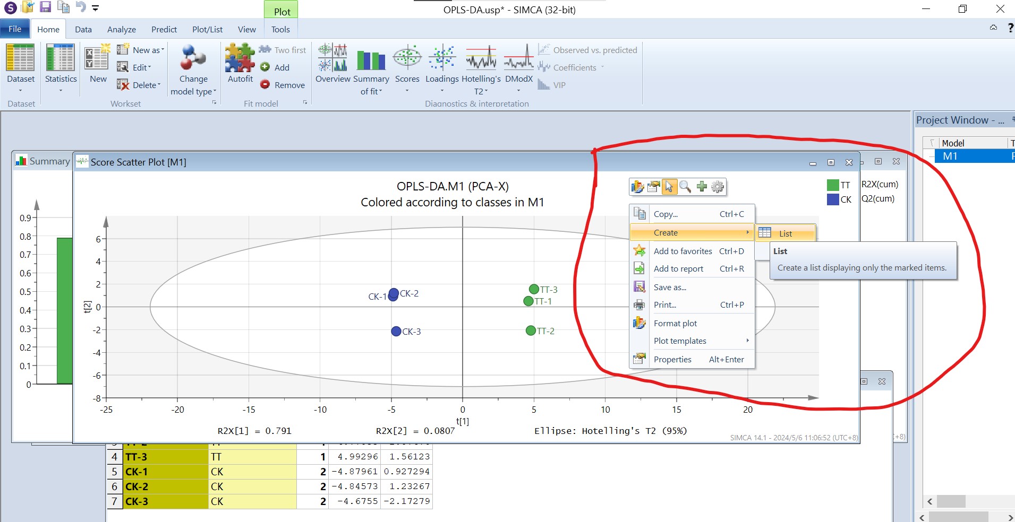This screenshot has height=522, width=1015.
Task: Click the save floppy disk icon
Action: pyautogui.click(x=46, y=7)
